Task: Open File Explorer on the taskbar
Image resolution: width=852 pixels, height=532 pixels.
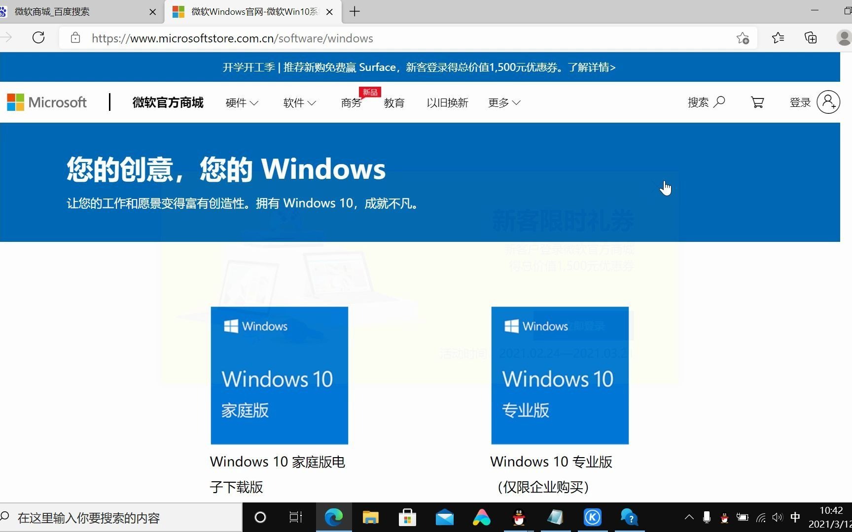Action: point(370,517)
